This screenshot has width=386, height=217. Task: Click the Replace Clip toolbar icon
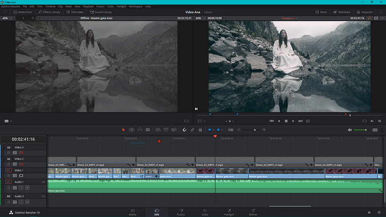pyautogui.click(x=174, y=129)
